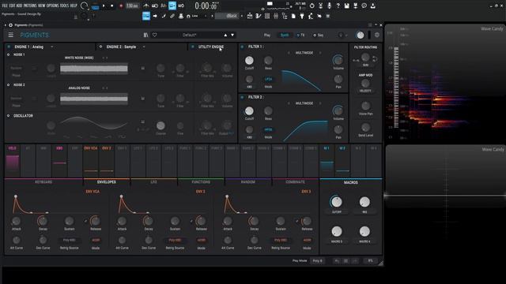The image size is (506, 284).
Task: Select the previous preset with up arrow
Action: tap(225, 35)
